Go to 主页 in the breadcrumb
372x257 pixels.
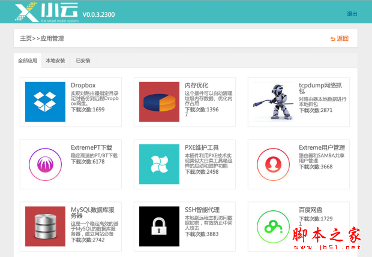tap(26, 38)
